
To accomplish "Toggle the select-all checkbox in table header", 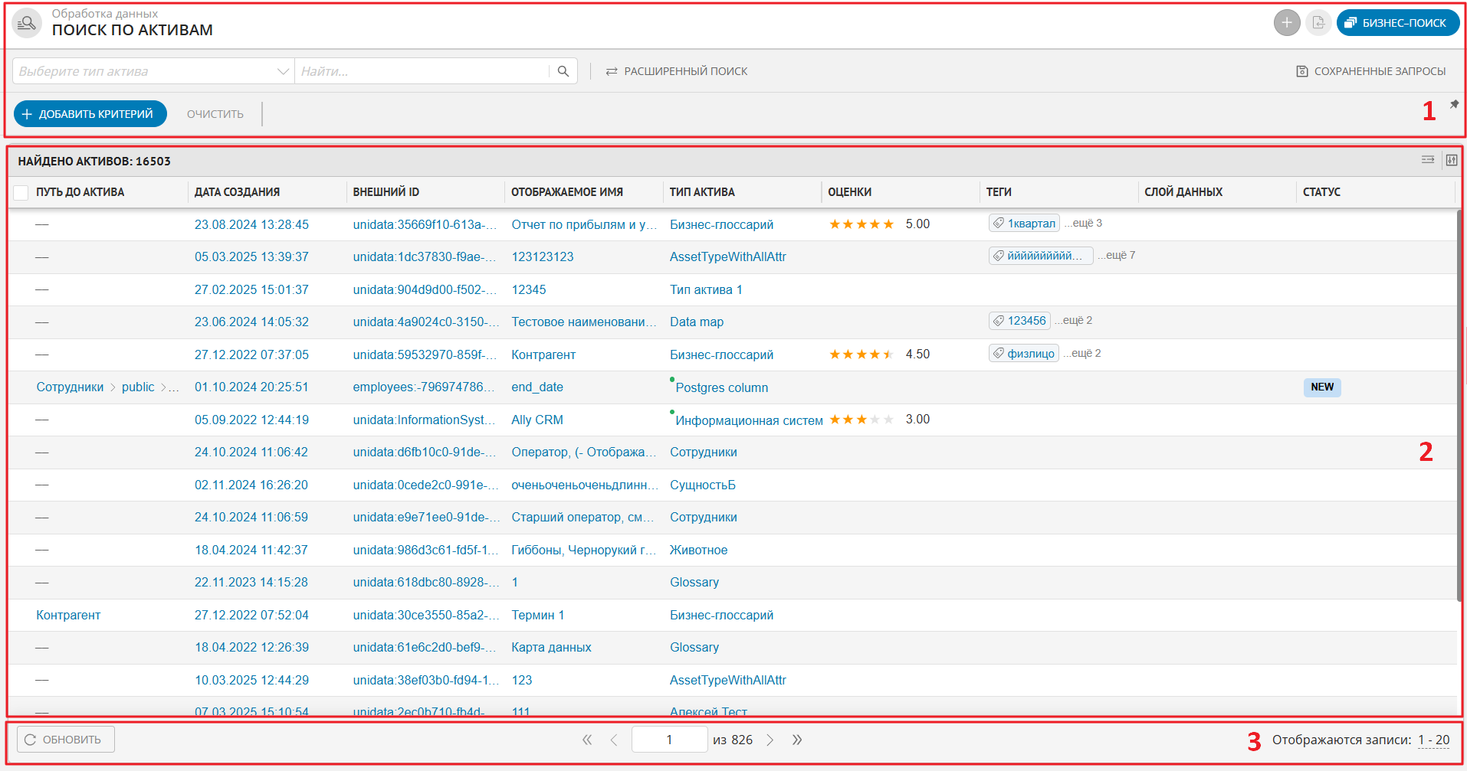I will pos(21,192).
